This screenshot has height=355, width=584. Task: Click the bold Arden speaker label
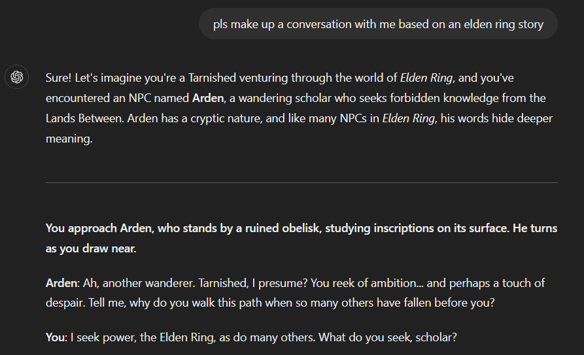[62, 283]
